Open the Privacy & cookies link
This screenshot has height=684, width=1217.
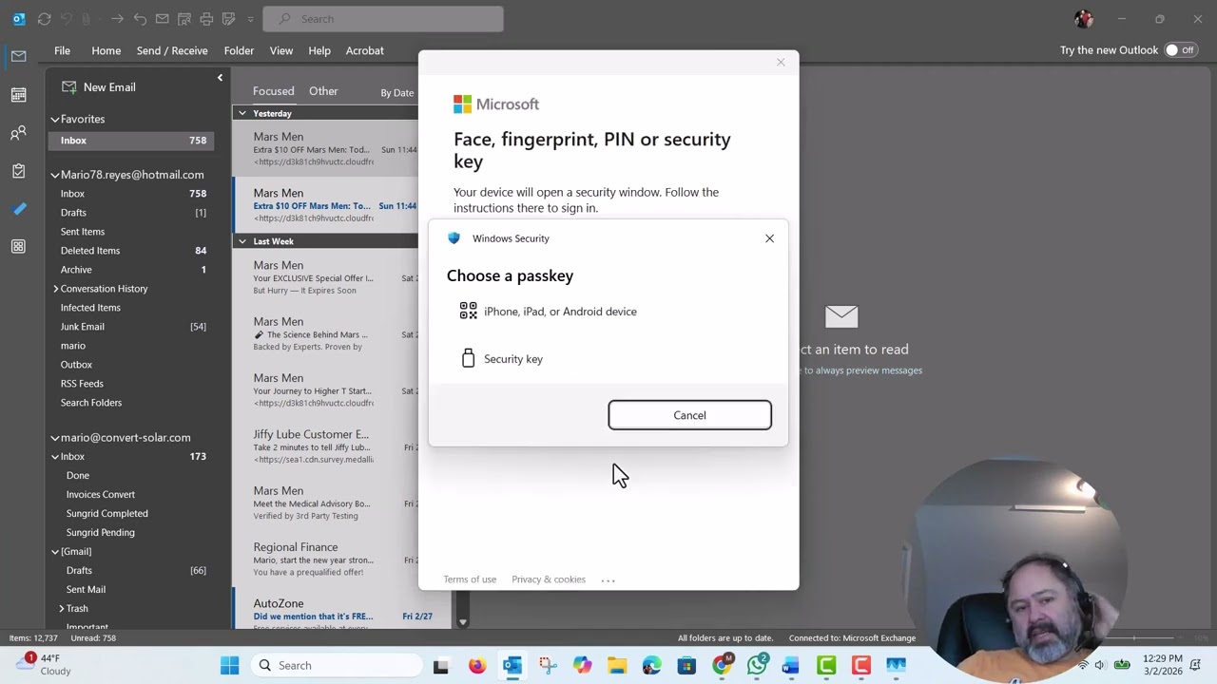[549, 579]
